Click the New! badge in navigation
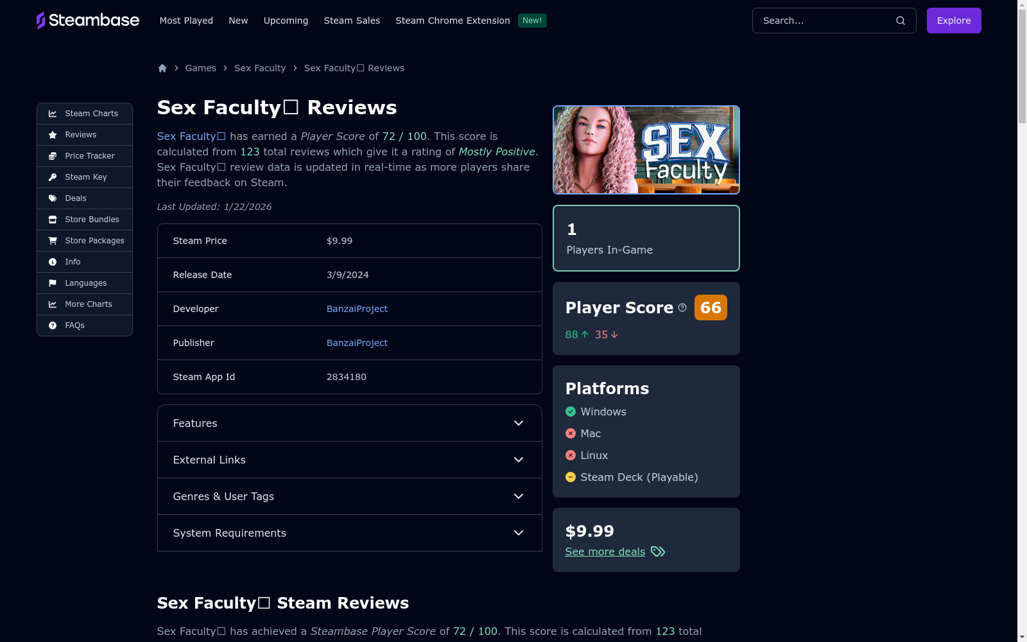The height and width of the screenshot is (642, 1027). coord(532,21)
